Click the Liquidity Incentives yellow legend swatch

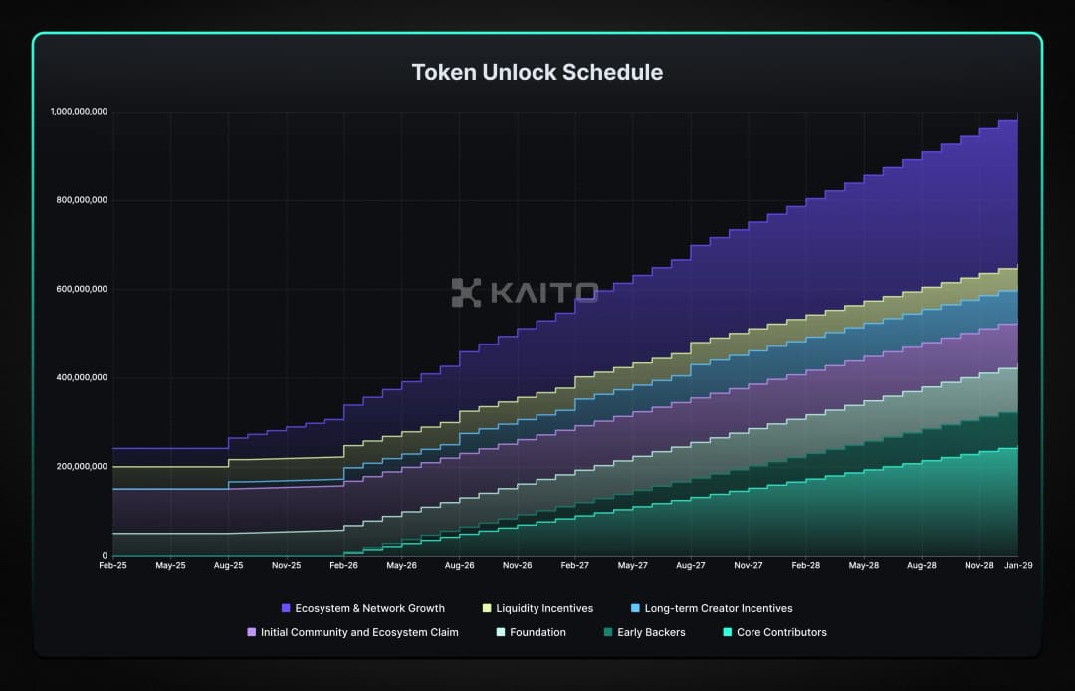click(x=486, y=608)
